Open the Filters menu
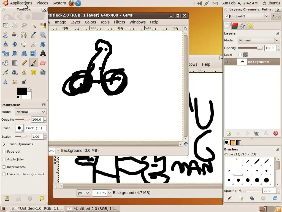 pyautogui.click(x=120, y=22)
